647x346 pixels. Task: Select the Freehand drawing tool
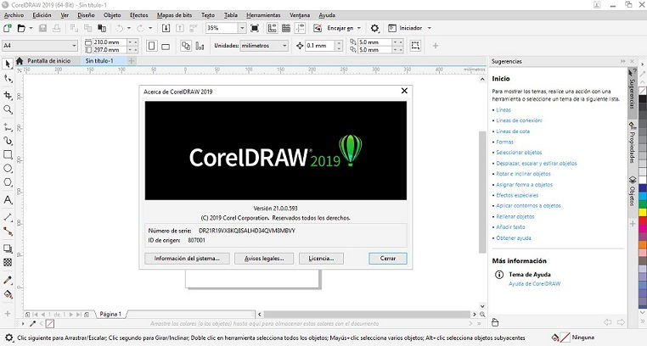(8, 127)
